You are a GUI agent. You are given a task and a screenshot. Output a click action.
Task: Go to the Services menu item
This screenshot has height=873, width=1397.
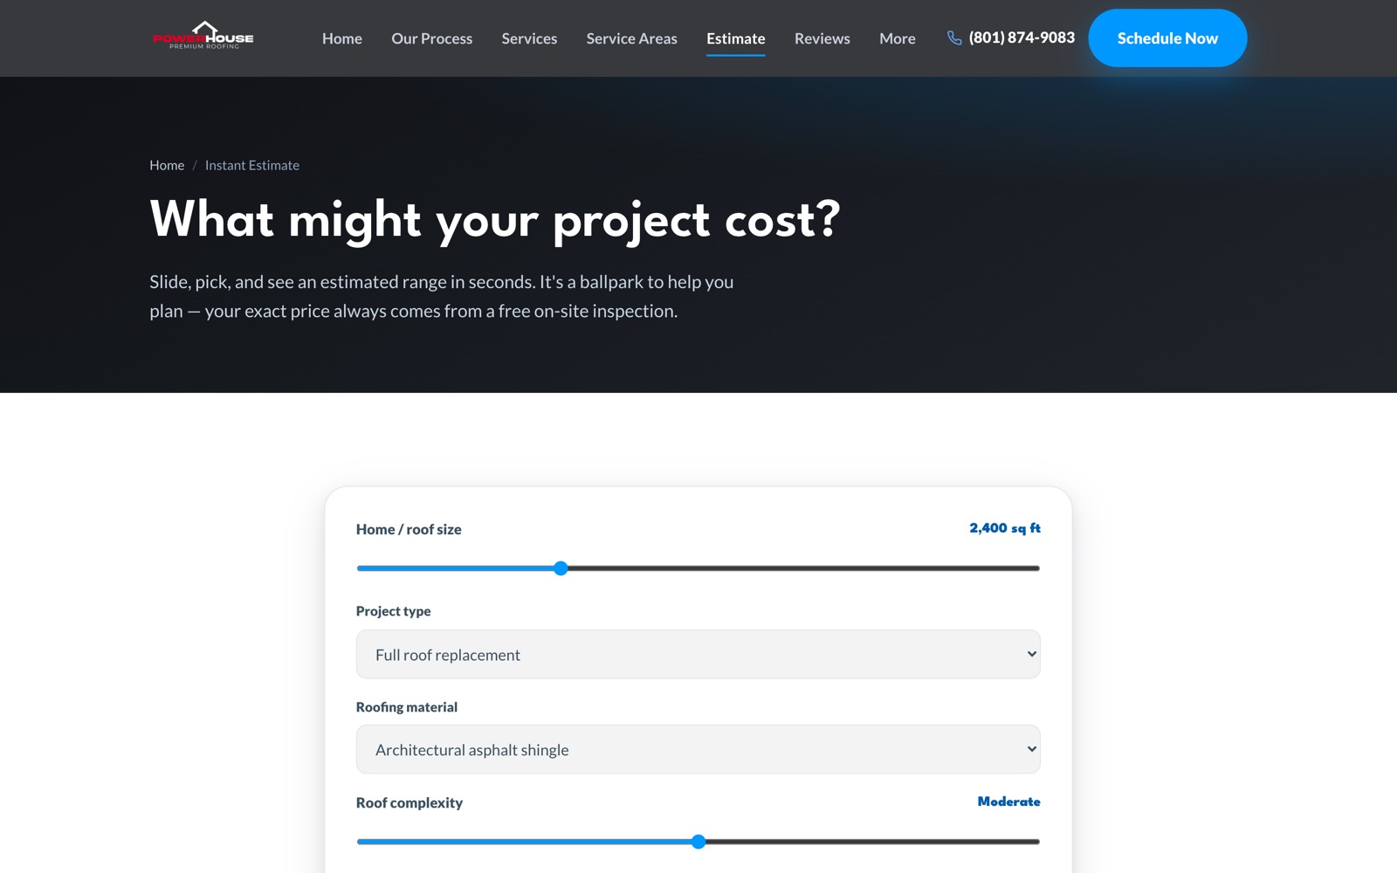point(529,38)
